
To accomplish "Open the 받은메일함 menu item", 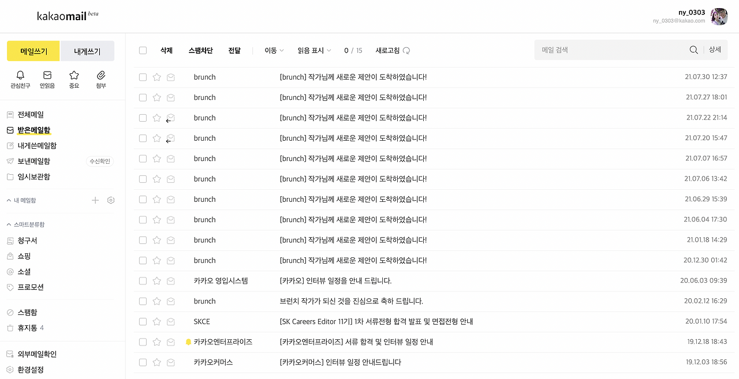I will tap(33, 130).
